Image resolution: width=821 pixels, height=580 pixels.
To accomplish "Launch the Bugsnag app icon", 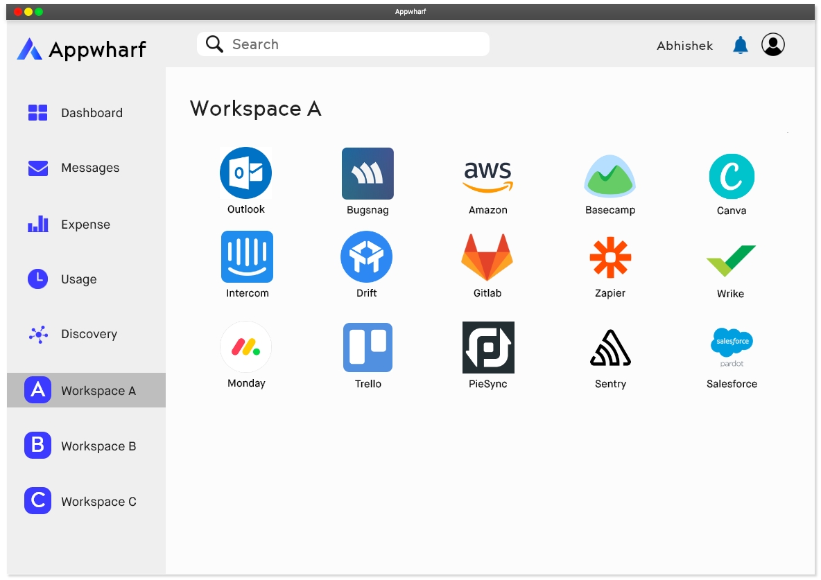I will [x=368, y=173].
